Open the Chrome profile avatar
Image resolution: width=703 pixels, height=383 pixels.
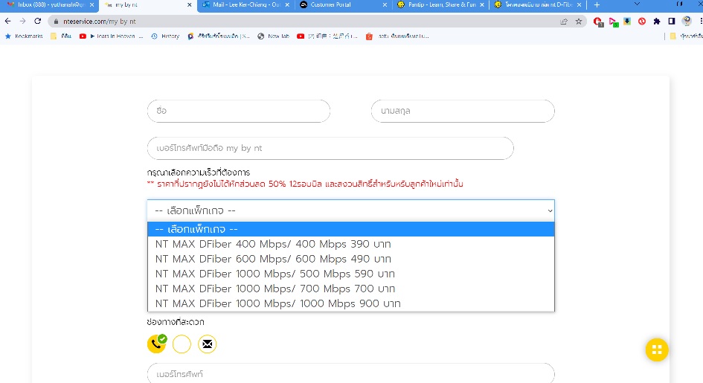pos(687,21)
